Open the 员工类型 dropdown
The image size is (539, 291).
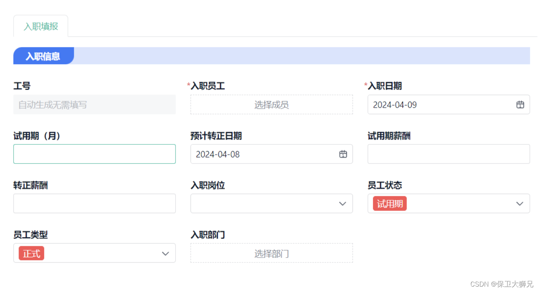94,253
